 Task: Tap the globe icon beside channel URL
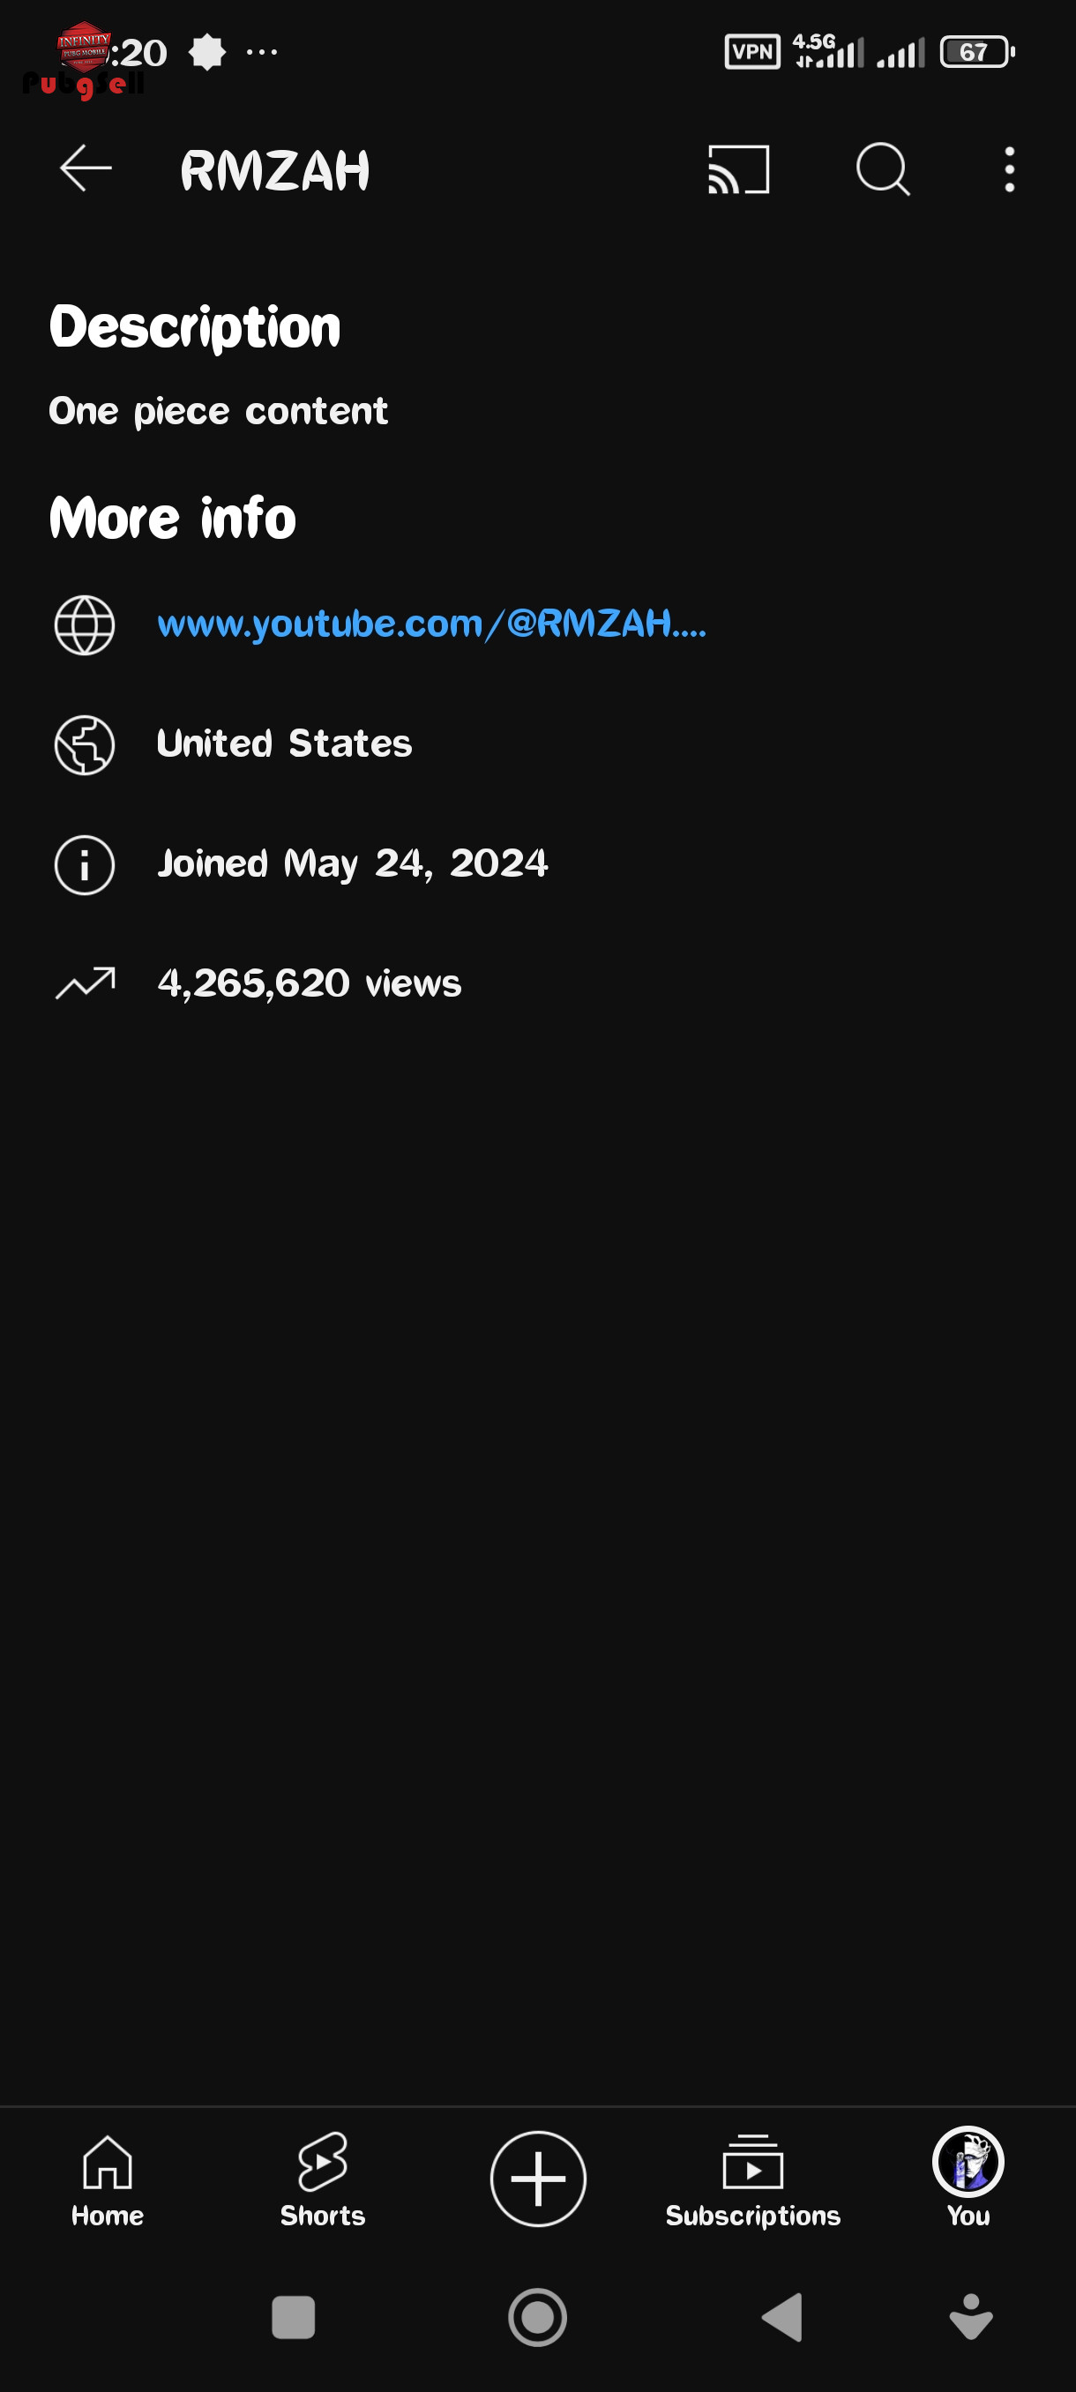[85, 625]
